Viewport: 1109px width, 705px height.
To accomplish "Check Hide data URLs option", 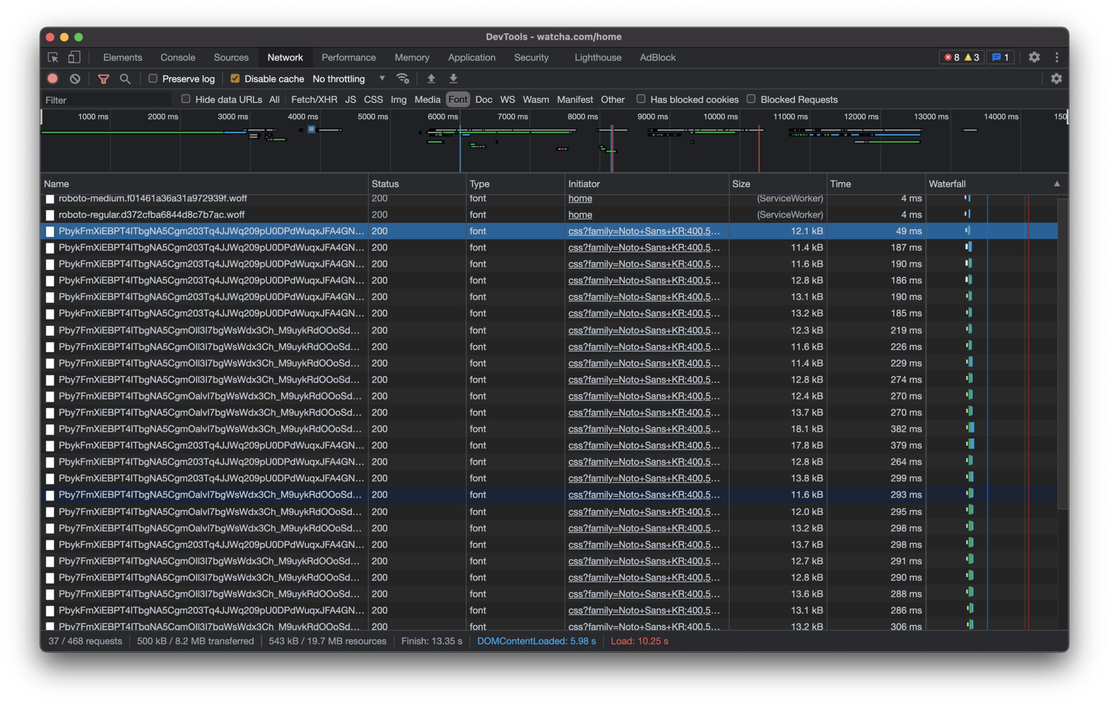I will pyautogui.click(x=185, y=99).
